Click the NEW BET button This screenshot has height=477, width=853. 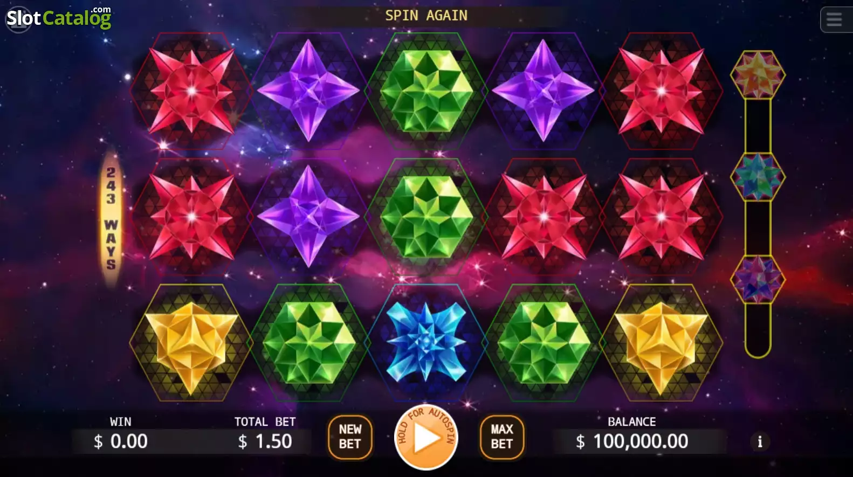350,437
